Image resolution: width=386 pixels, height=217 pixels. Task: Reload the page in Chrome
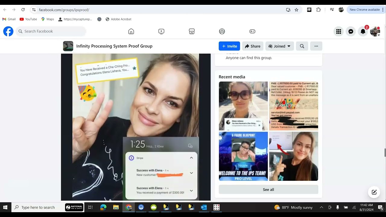point(23,10)
